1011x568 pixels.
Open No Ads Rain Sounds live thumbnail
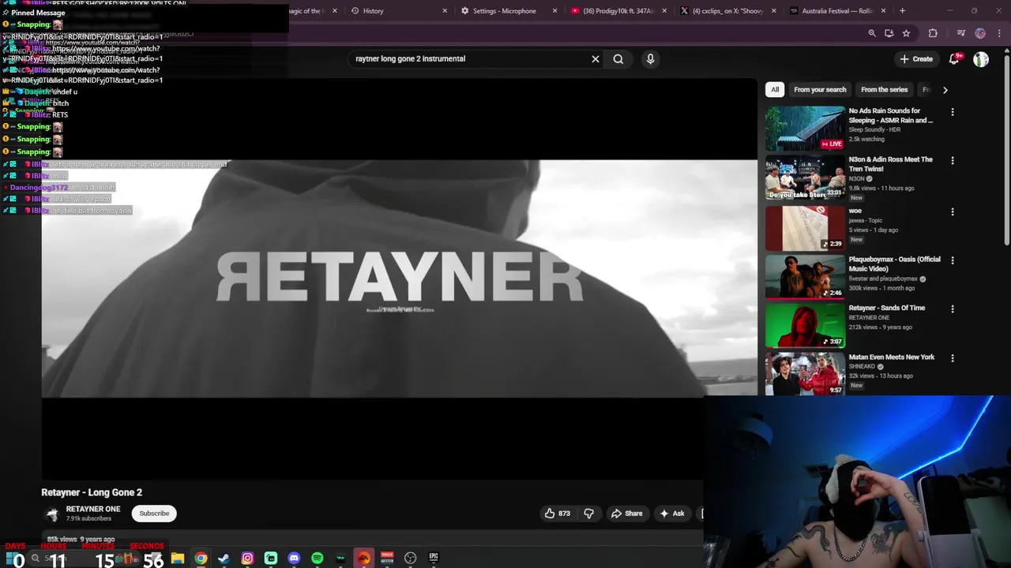click(805, 128)
